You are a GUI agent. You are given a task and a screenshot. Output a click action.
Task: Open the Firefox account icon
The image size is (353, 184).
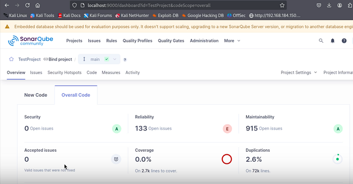pos(339,5)
